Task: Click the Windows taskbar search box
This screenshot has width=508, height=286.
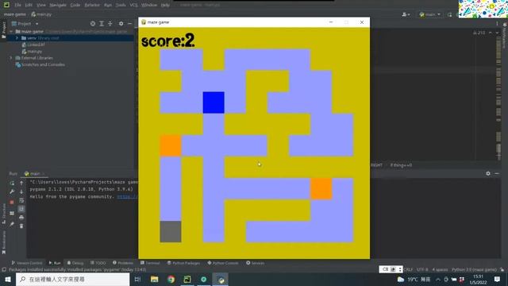Action: coord(72,279)
